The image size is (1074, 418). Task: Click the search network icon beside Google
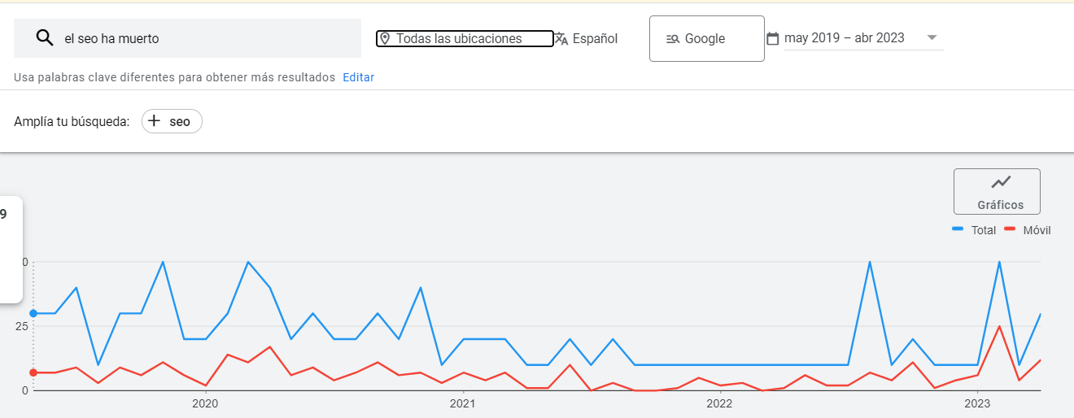(673, 39)
